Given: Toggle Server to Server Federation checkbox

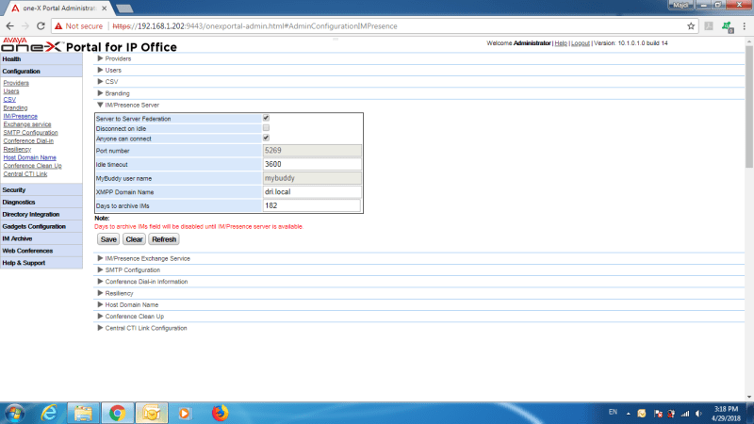Looking at the screenshot, I should click(x=266, y=118).
